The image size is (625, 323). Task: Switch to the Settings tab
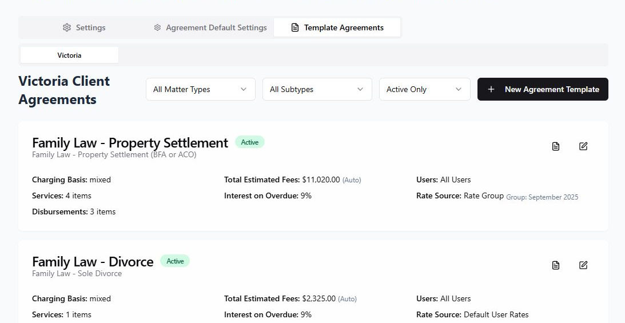[84, 27]
